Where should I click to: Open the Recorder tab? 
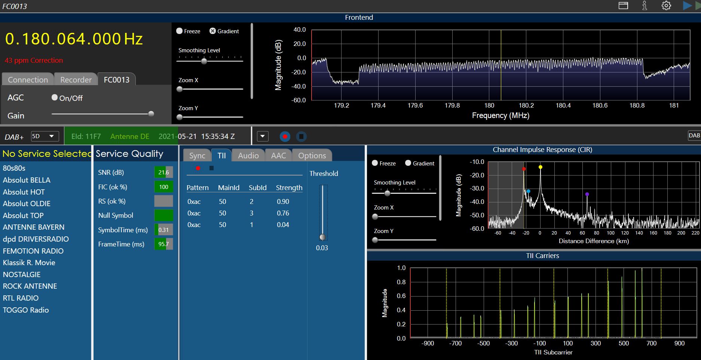pyautogui.click(x=76, y=80)
